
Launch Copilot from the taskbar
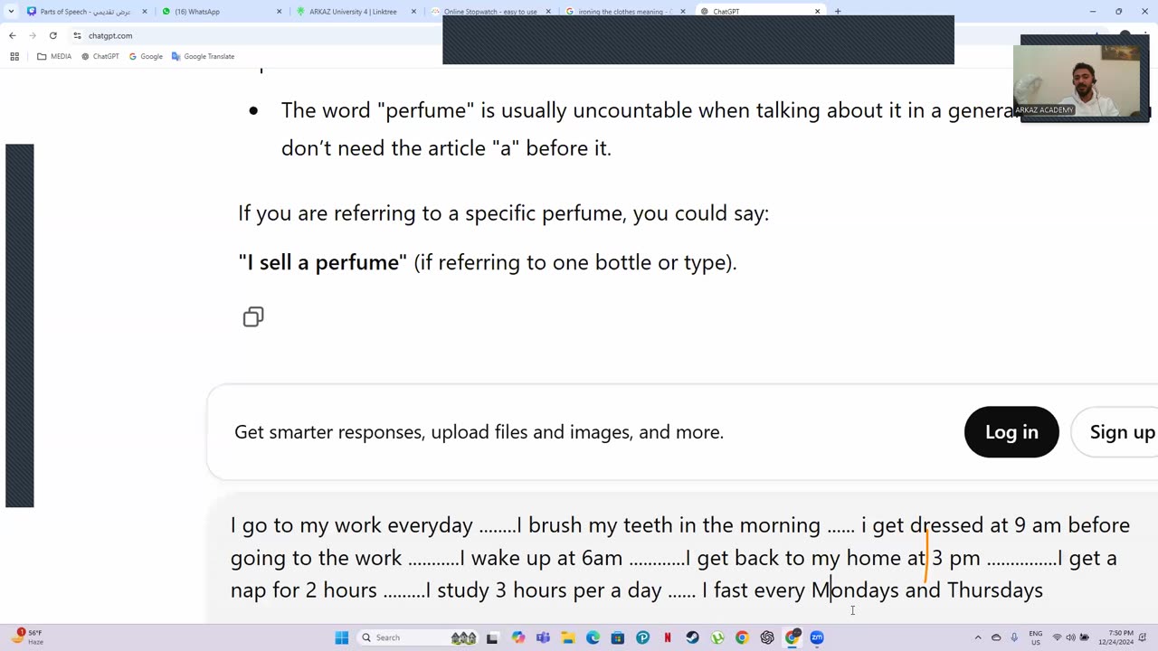518,637
